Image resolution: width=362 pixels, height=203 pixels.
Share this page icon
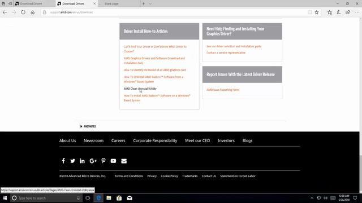[348, 12]
